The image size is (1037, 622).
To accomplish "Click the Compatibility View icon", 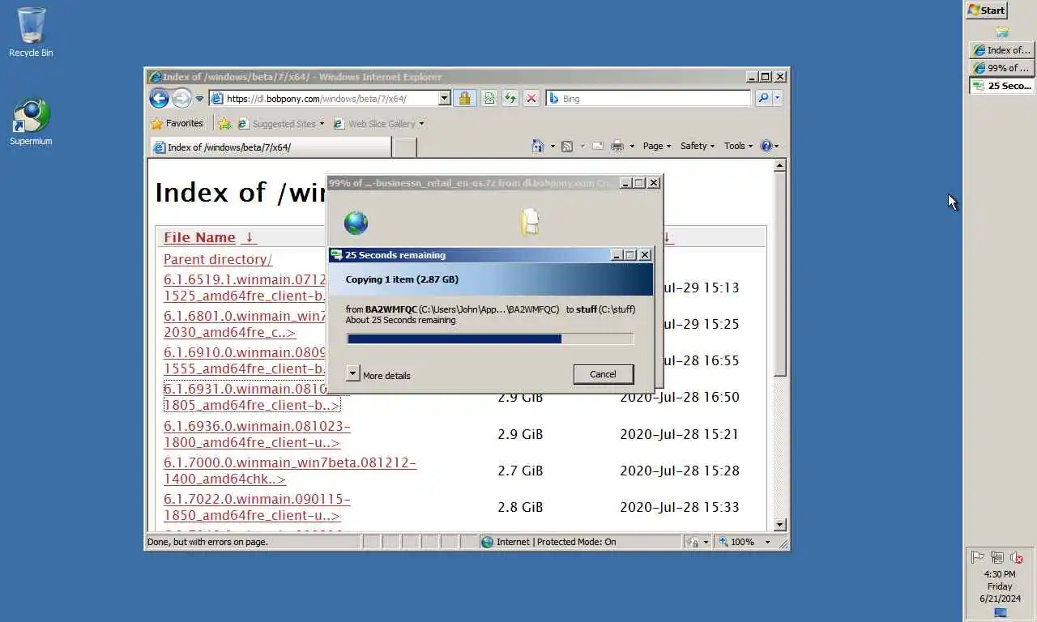I will tap(489, 98).
